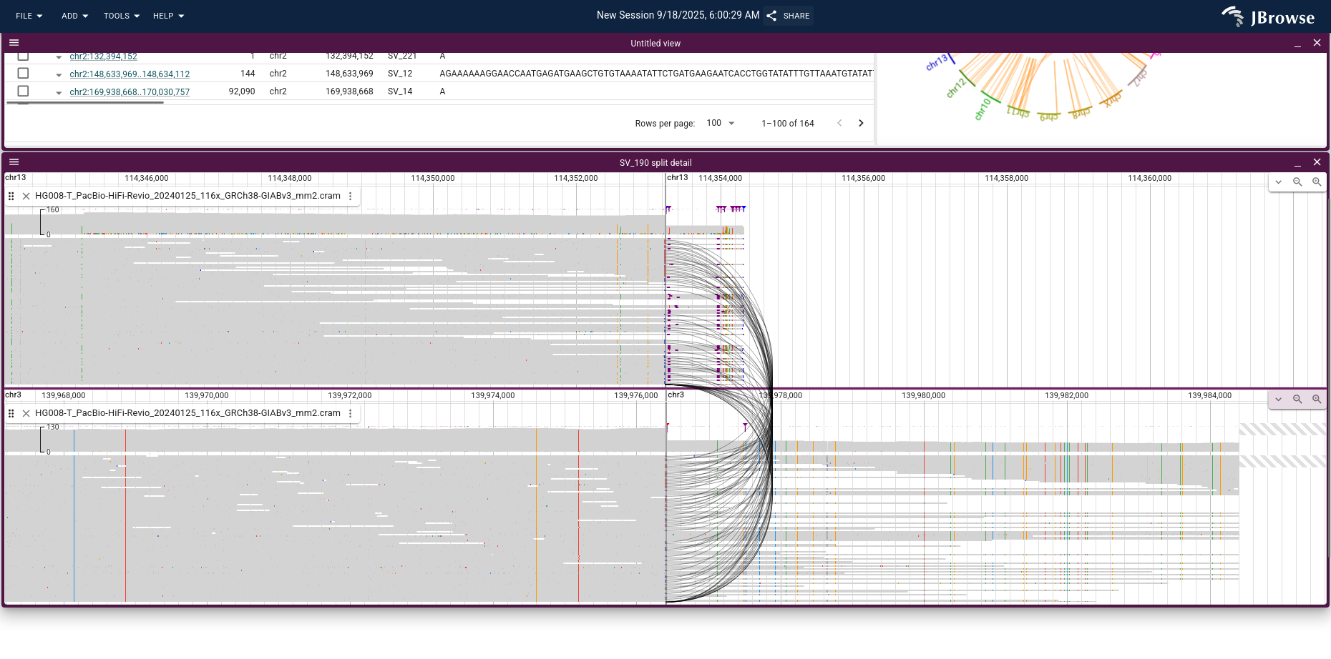Screen dimensions: 1331x659
Task: Open chr3 track menu three dots
Action: tap(350, 413)
